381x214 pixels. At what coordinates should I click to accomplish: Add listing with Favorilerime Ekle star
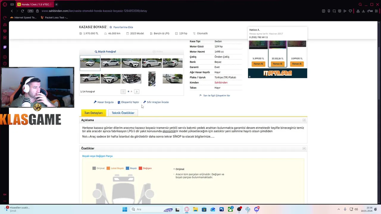click(121, 27)
